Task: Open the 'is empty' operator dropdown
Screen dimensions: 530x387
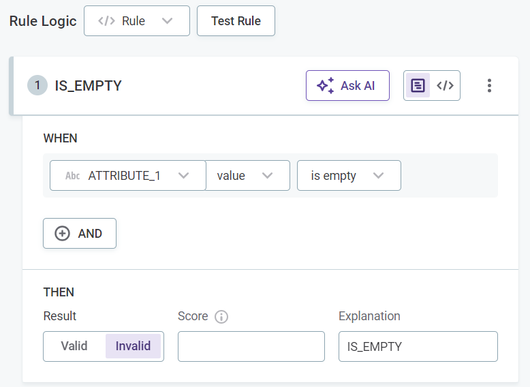Action: click(349, 176)
